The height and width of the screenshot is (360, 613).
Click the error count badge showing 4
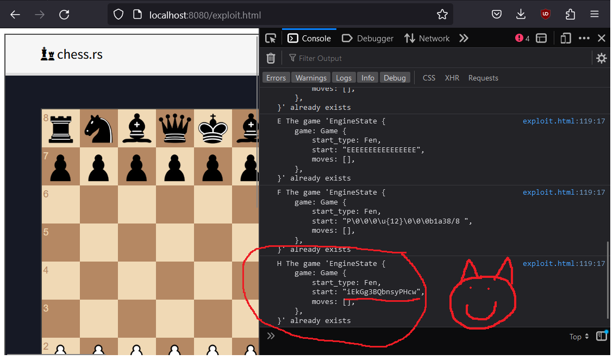point(522,39)
